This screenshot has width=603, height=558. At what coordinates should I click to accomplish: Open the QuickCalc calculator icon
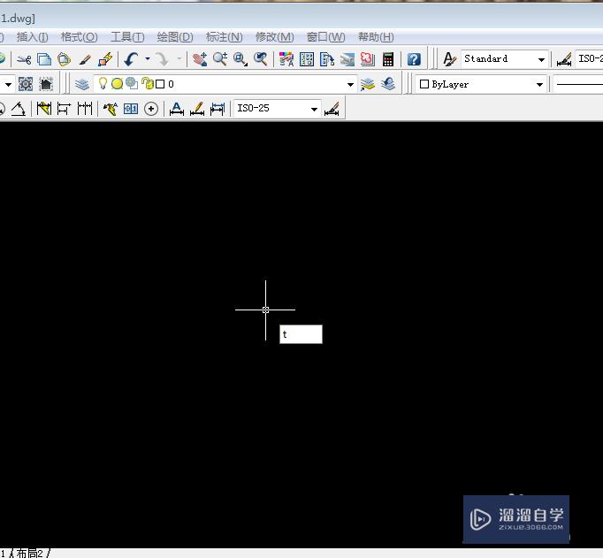point(388,59)
